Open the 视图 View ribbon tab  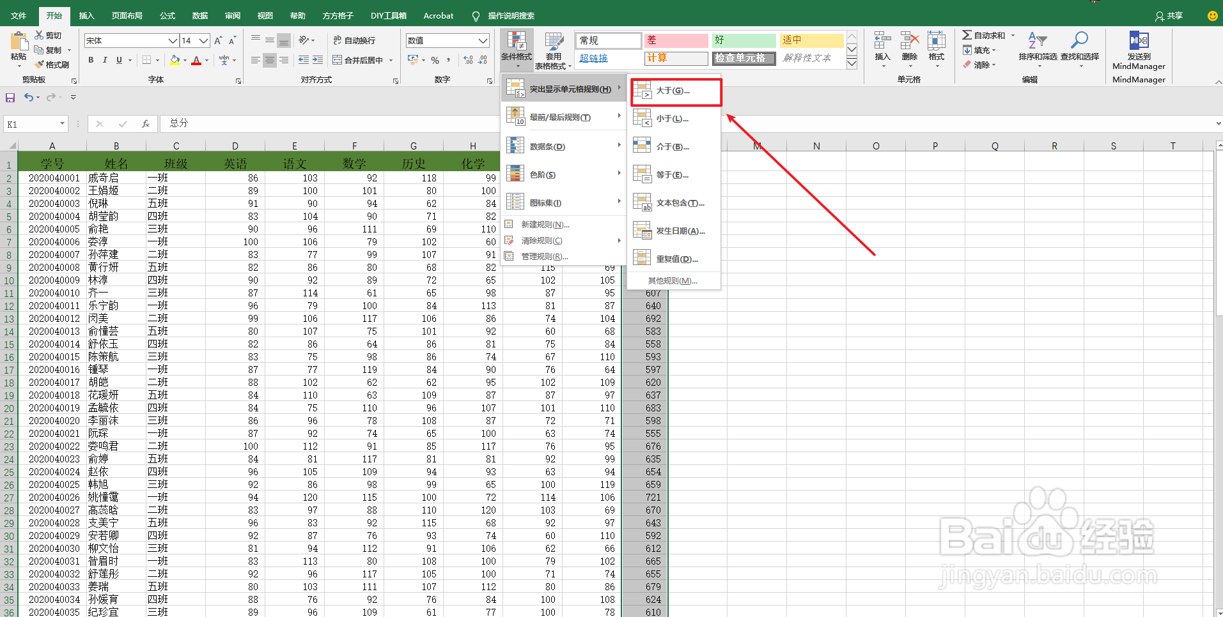point(265,16)
